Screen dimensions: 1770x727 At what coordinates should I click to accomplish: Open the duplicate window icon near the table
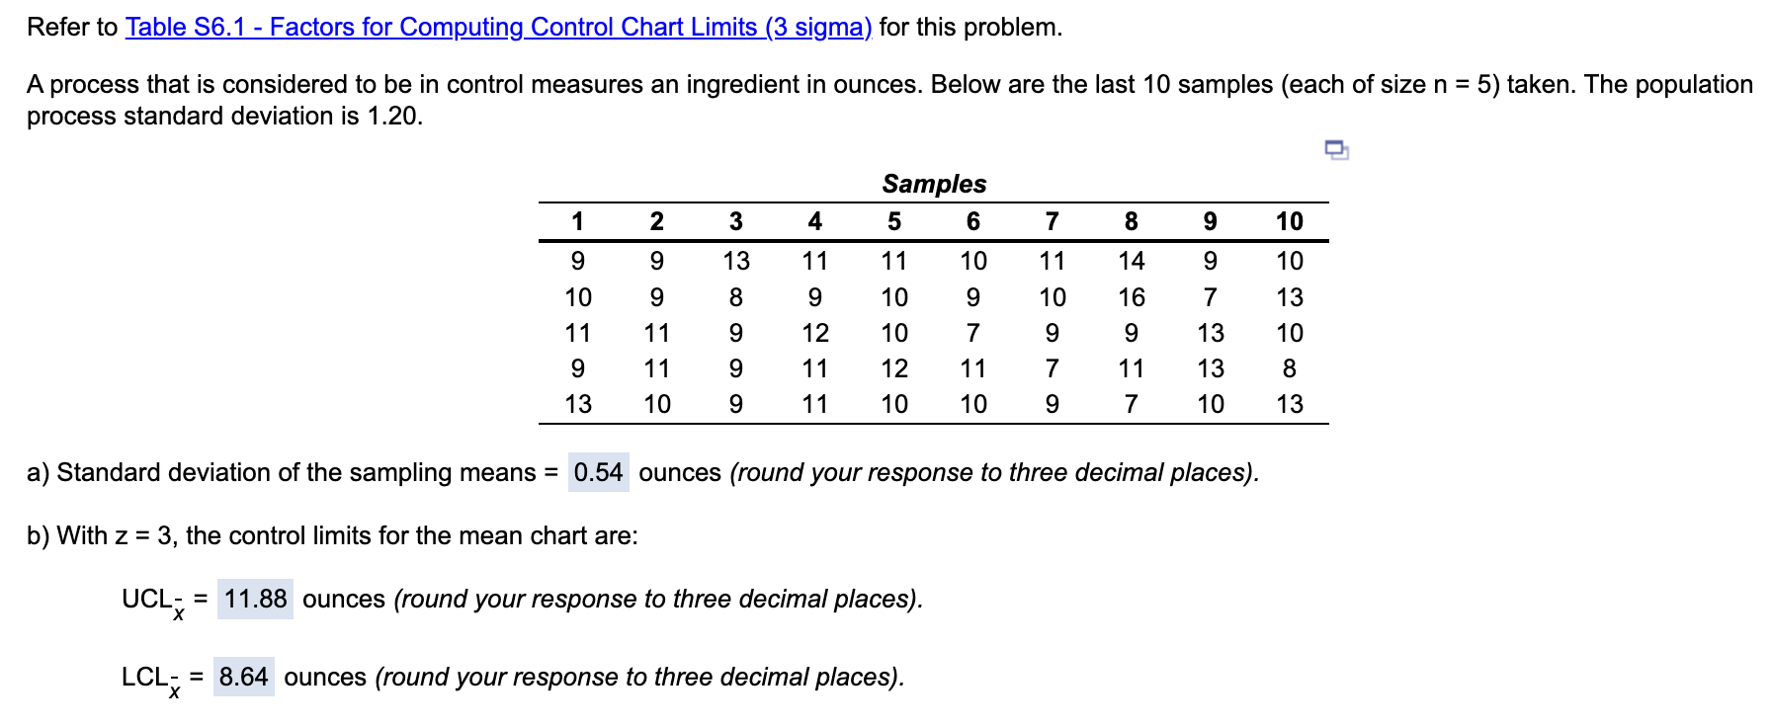click(x=1334, y=149)
